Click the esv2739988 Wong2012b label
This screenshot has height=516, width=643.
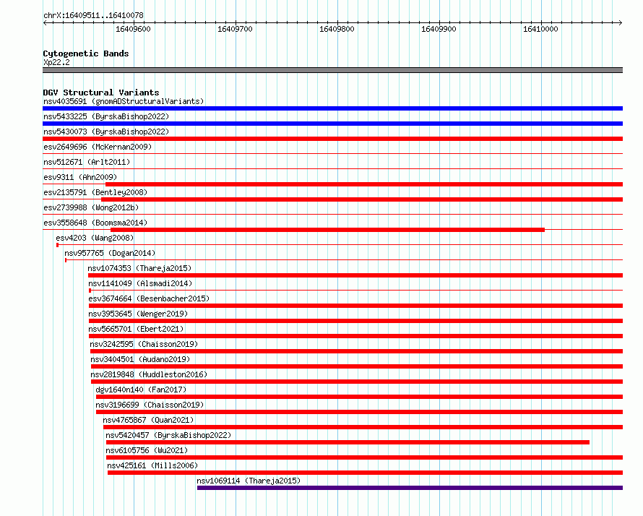pyautogui.click(x=91, y=207)
